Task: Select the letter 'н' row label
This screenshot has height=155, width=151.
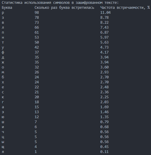Action: coord(3,37)
